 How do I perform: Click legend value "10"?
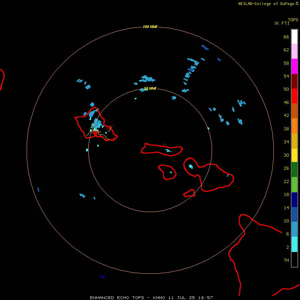286,221
